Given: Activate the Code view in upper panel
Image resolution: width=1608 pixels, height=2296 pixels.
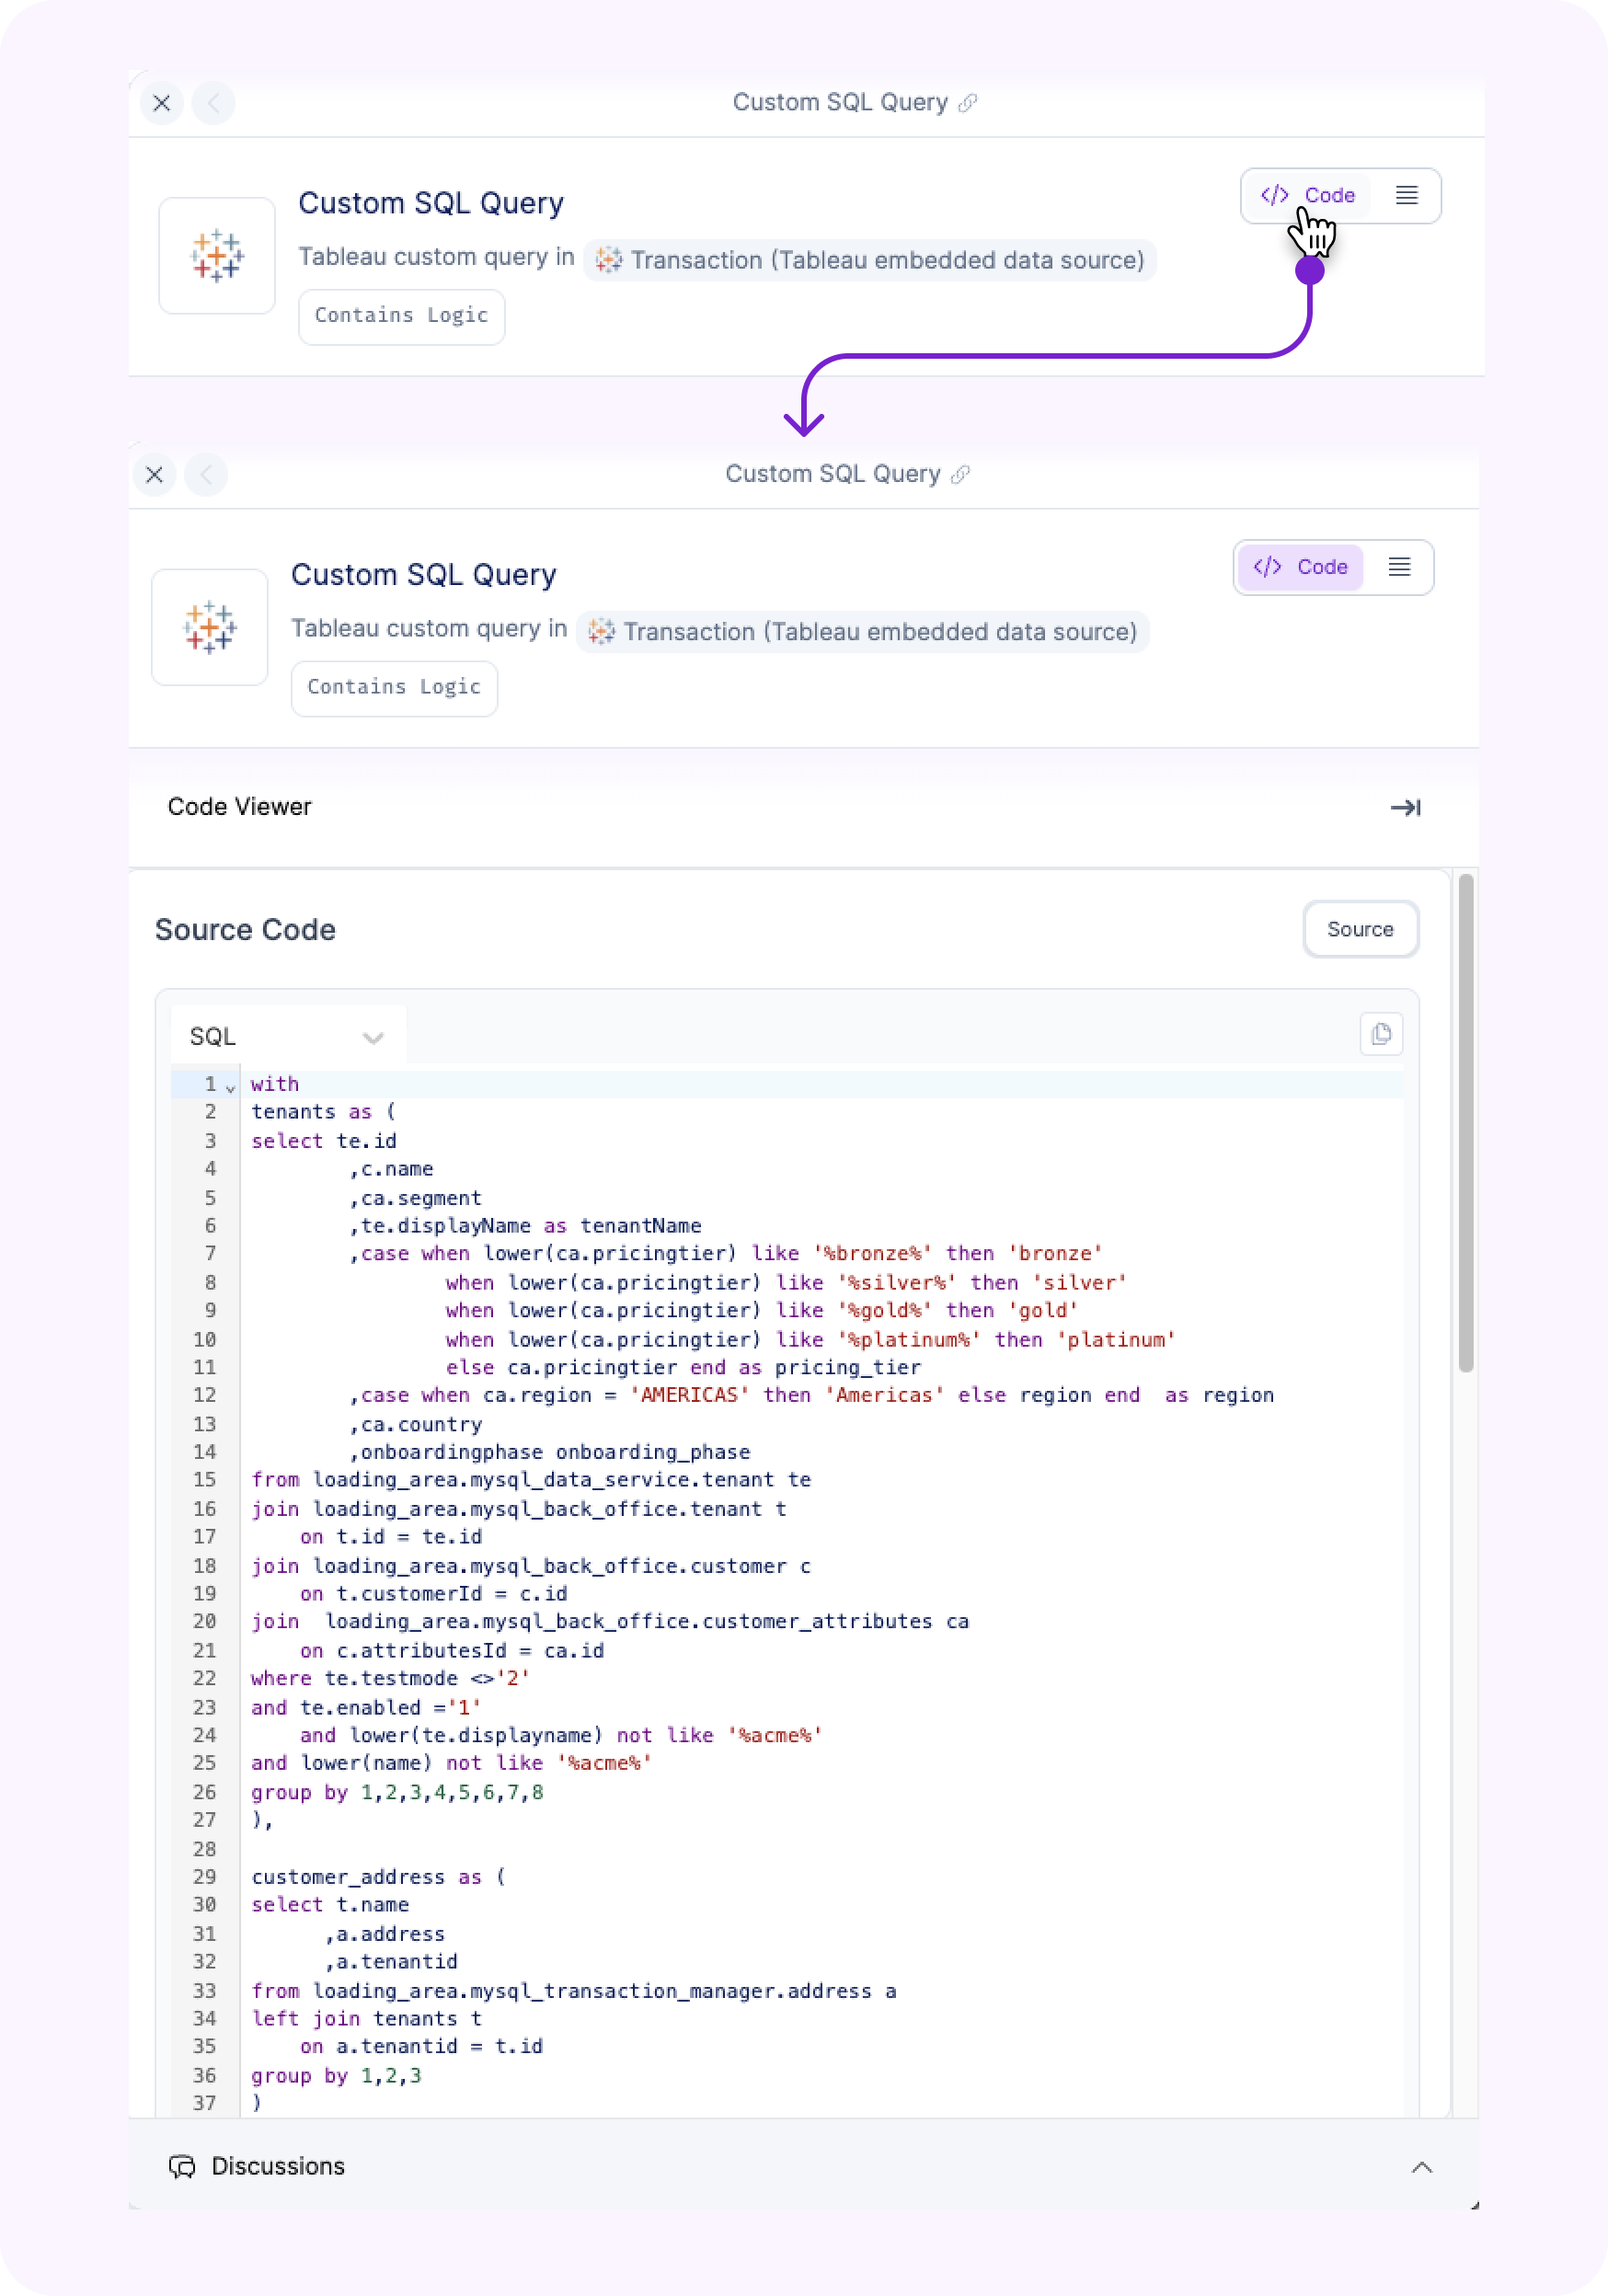Looking at the screenshot, I should [1308, 196].
